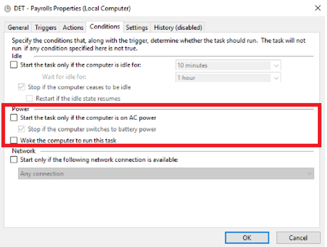
Task: Open the Settings tab
Action: click(137, 28)
